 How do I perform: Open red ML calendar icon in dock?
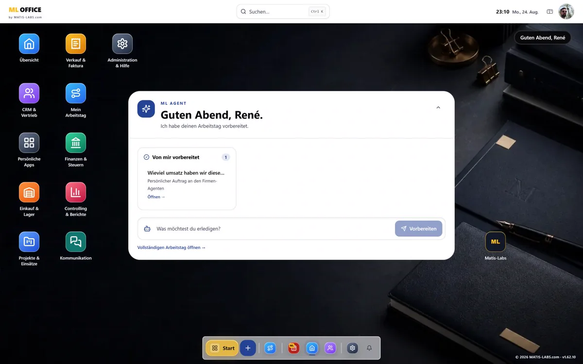click(x=293, y=348)
